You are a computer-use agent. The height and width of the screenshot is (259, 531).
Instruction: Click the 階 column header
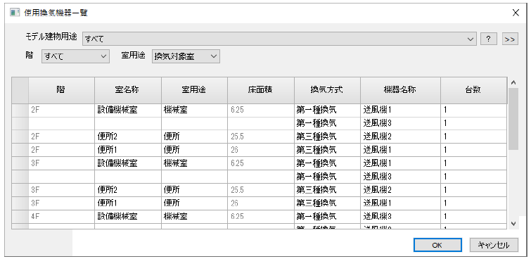(x=61, y=90)
